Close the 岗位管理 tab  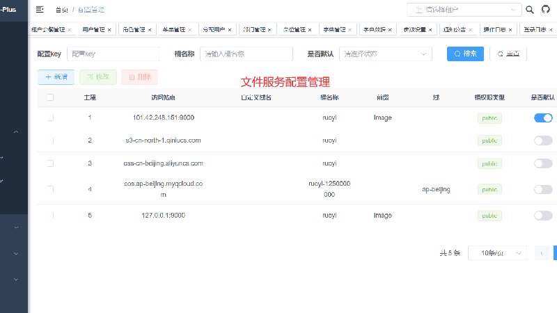[x=310, y=30]
